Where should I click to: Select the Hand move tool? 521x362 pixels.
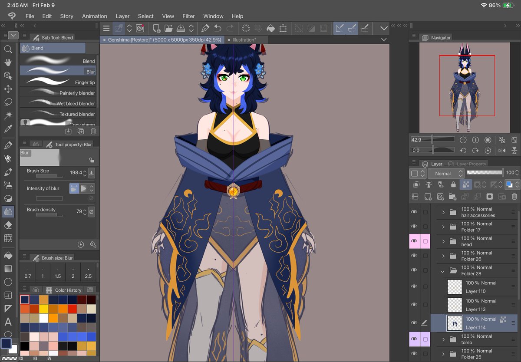pyautogui.click(x=8, y=62)
